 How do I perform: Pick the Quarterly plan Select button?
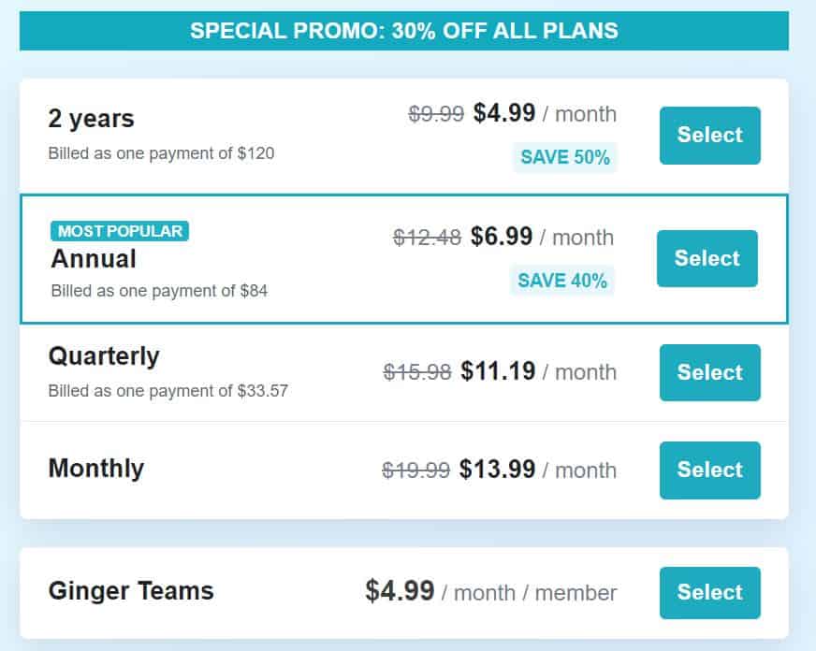710,372
